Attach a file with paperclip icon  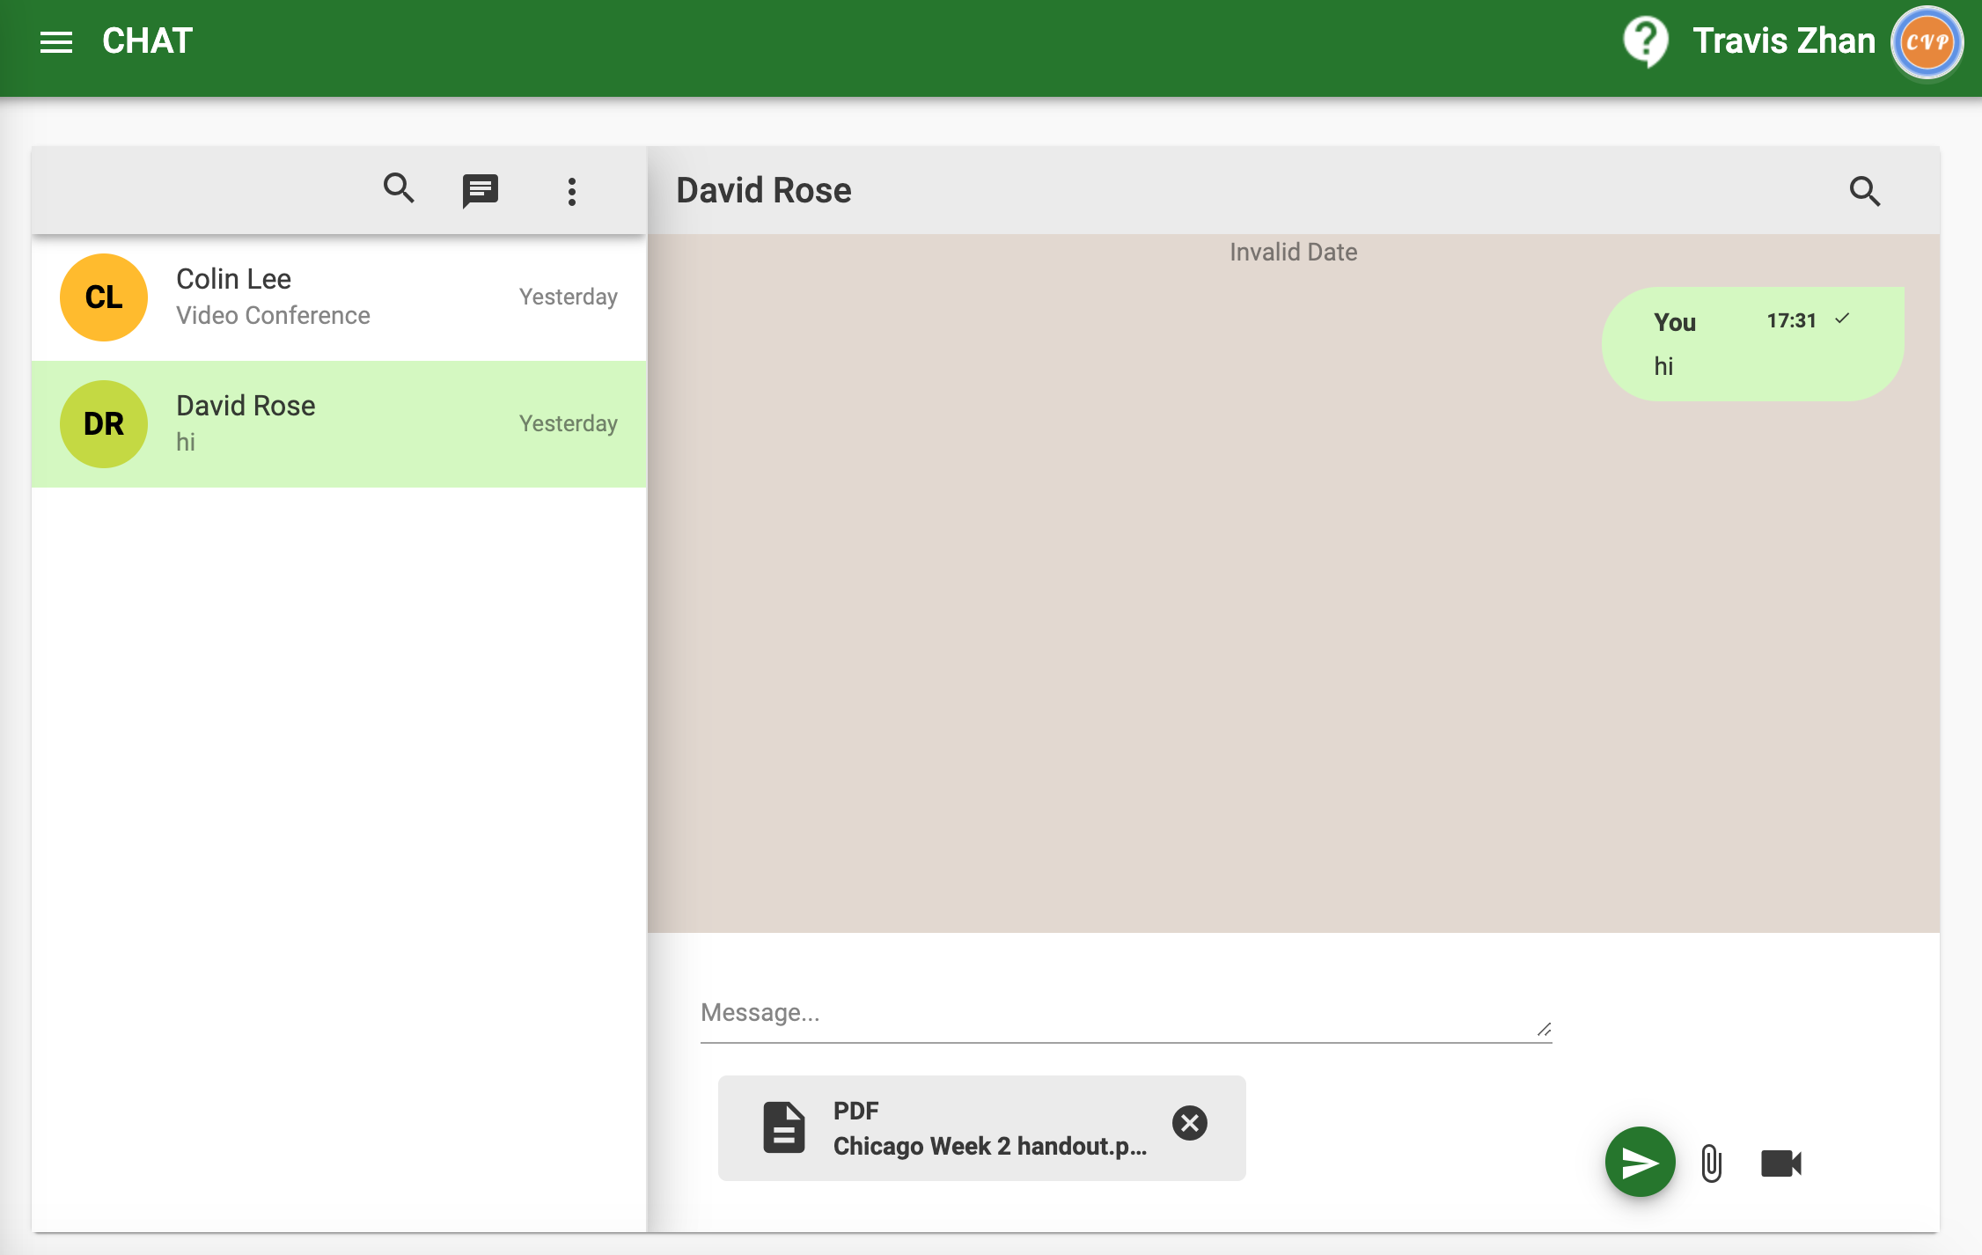coord(1711,1163)
